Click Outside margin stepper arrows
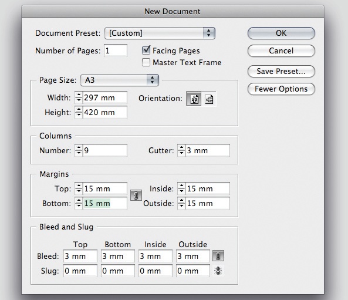This screenshot has width=348, height=300. [x=181, y=203]
